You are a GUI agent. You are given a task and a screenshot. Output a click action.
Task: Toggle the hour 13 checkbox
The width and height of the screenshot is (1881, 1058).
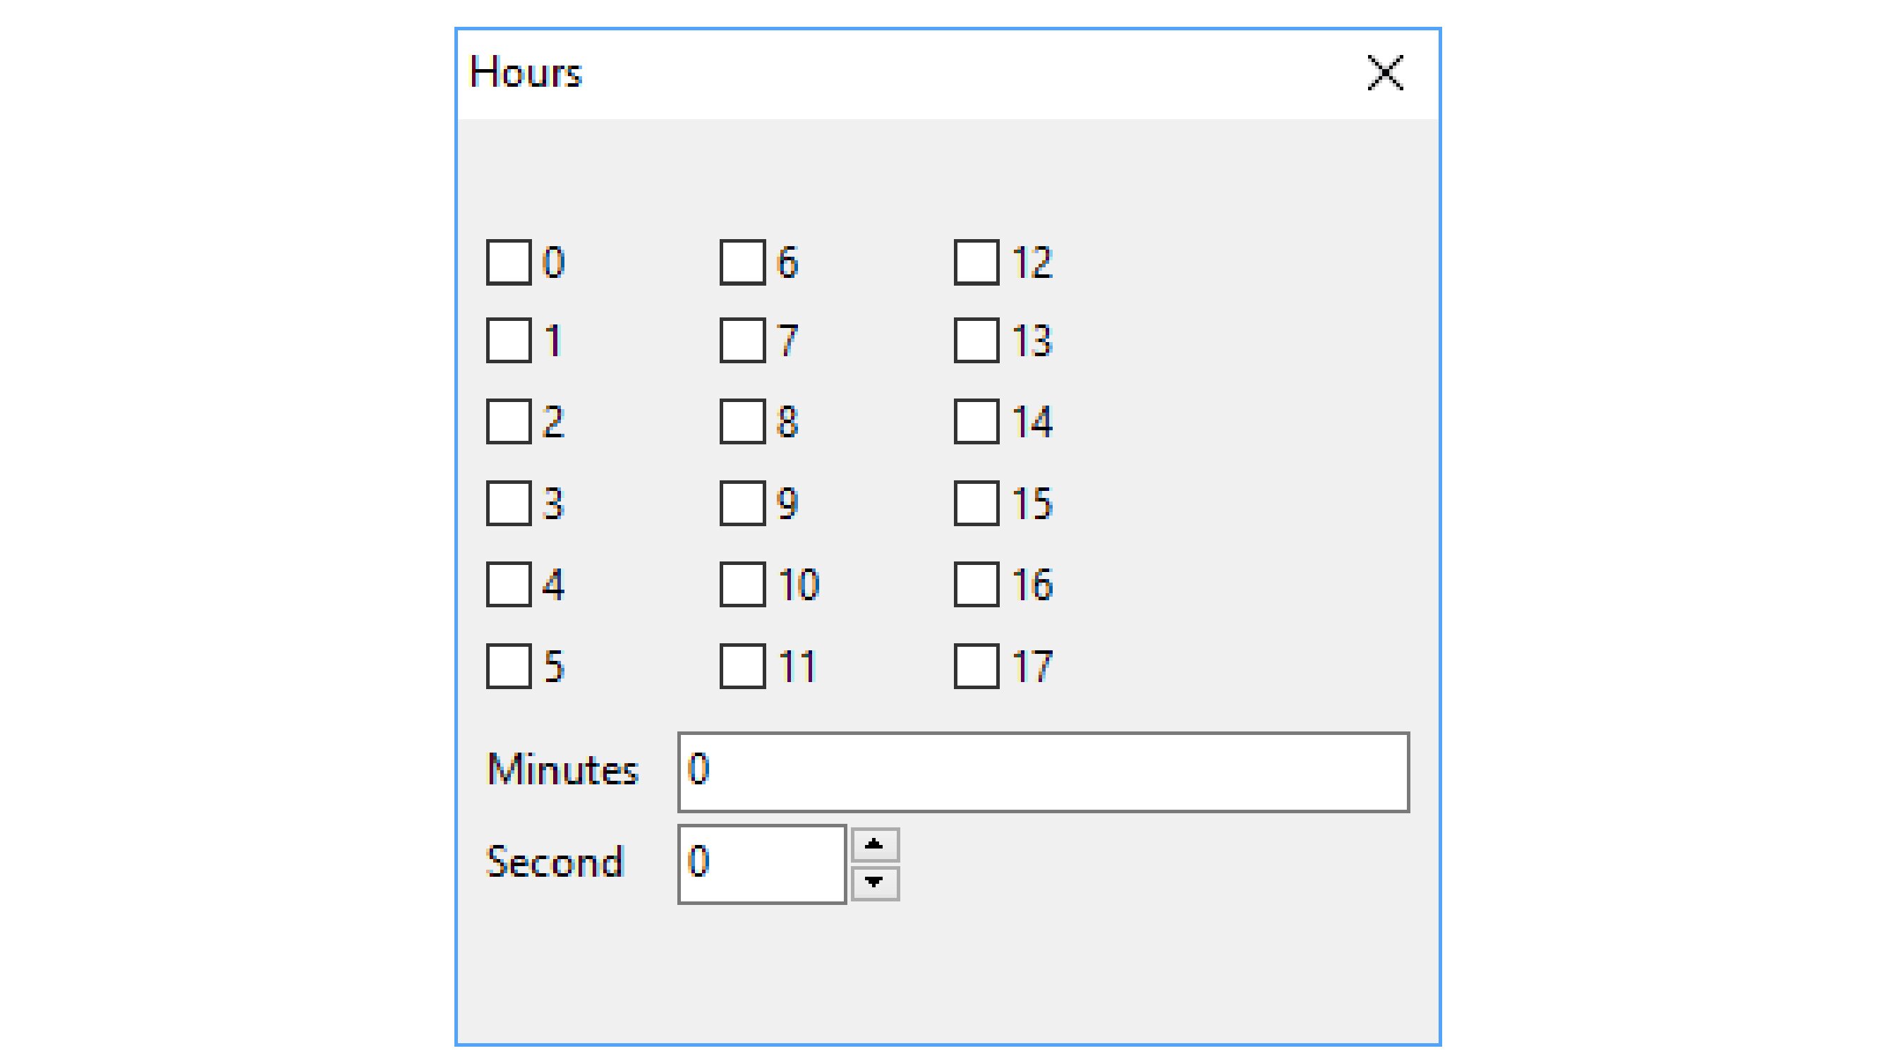point(976,340)
